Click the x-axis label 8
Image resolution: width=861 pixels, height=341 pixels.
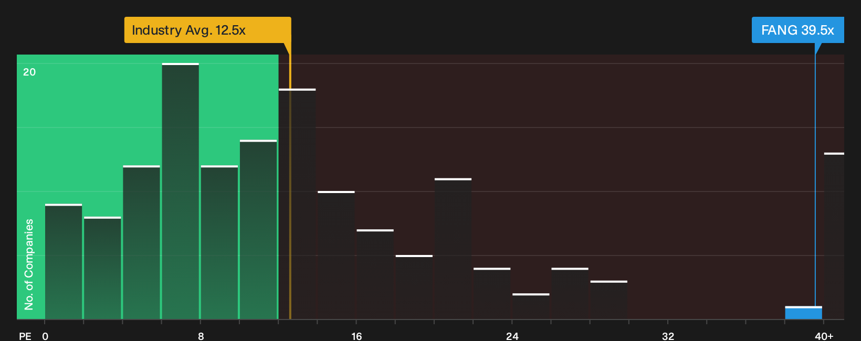click(201, 336)
